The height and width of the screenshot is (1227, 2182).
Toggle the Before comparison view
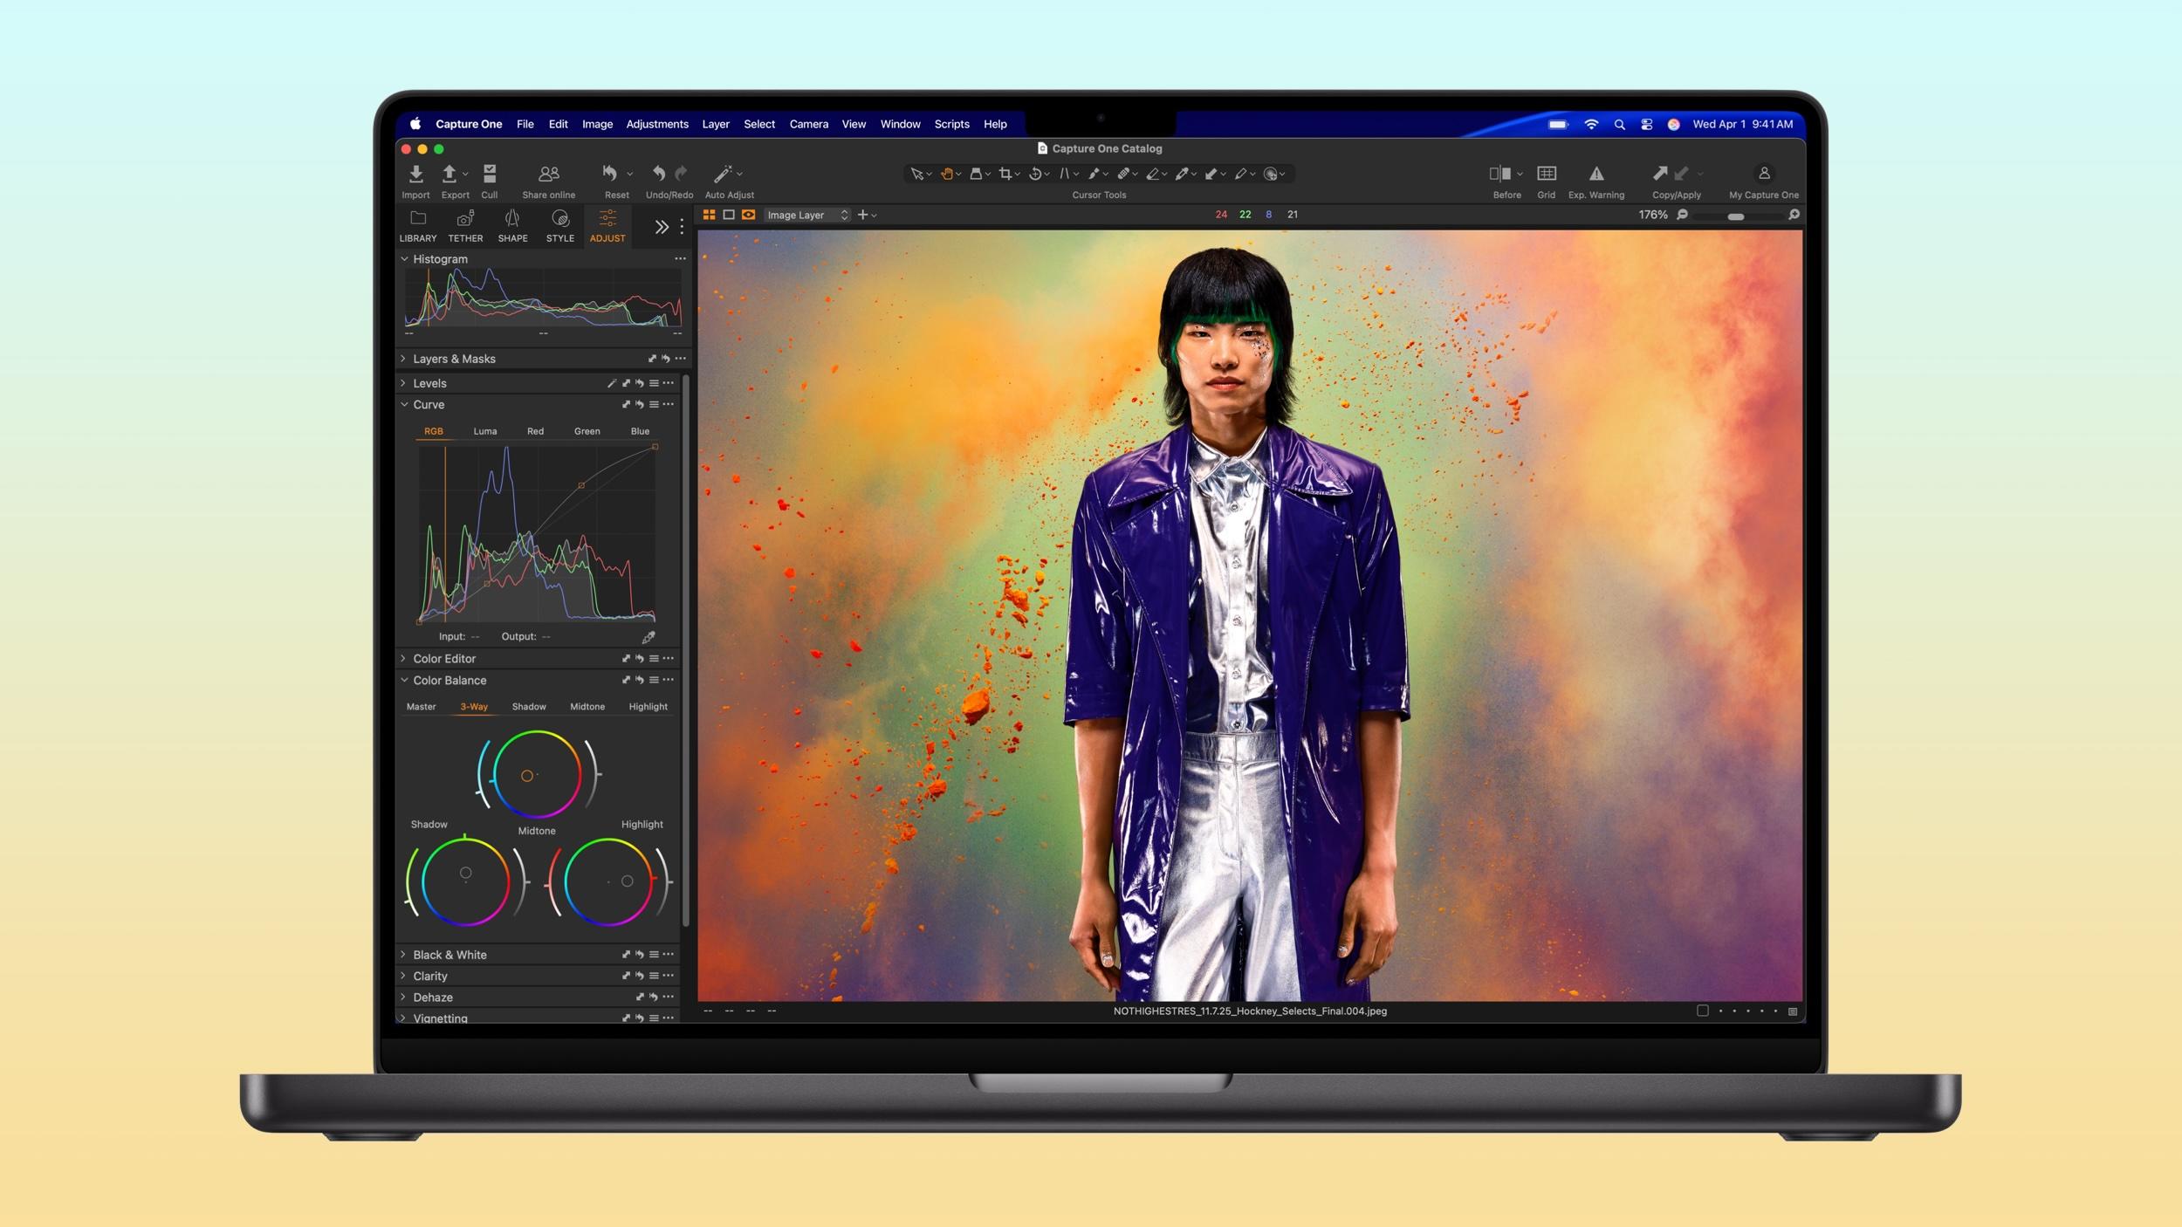(1499, 174)
